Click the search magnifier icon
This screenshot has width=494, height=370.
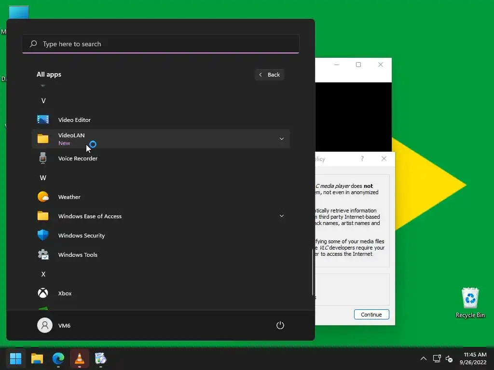click(x=33, y=44)
